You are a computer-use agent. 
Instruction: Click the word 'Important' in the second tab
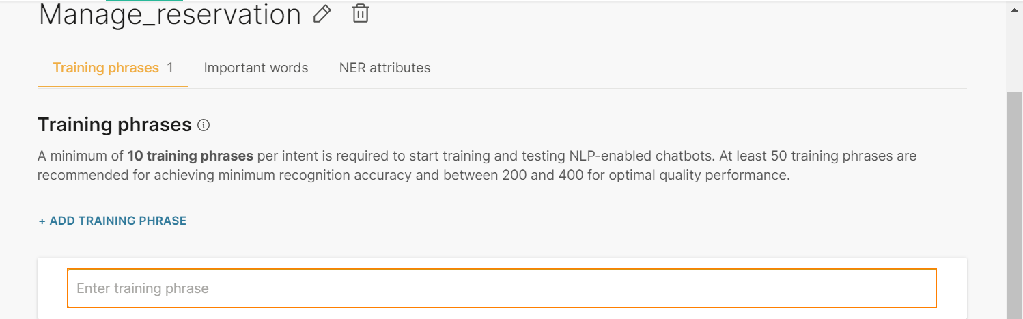click(x=232, y=68)
